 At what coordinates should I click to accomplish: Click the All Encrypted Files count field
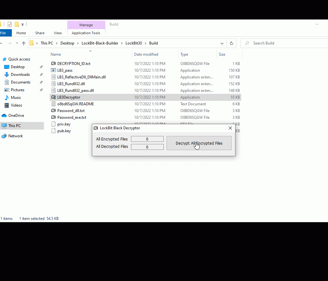147,139
